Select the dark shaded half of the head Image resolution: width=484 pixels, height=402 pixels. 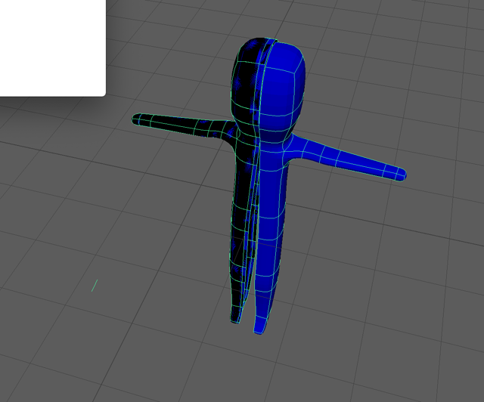click(246, 83)
